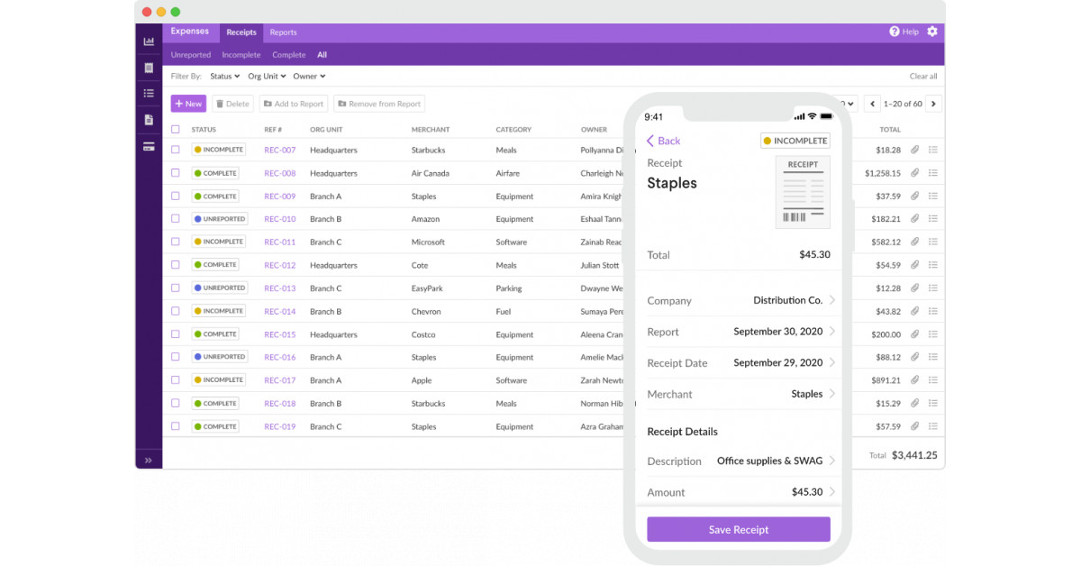
Task: Check the box for REC-019
Action: click(x=176, y=426)
